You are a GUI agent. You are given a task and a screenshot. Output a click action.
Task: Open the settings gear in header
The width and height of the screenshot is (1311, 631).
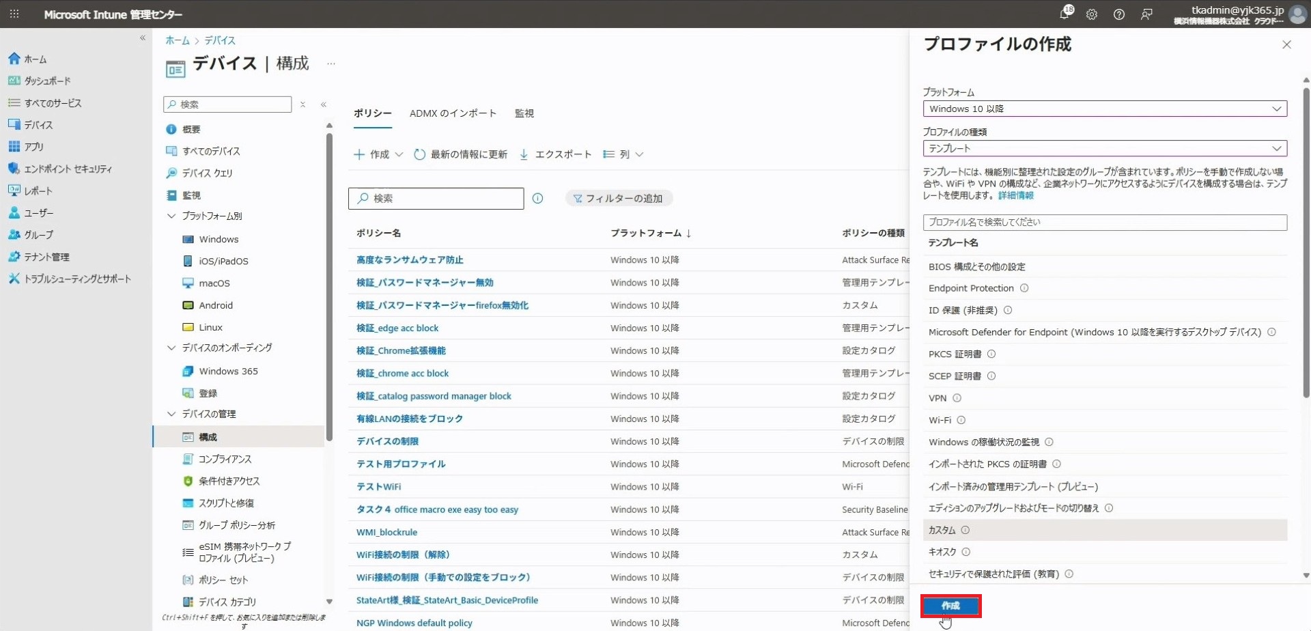click(x=1092, y=14)
